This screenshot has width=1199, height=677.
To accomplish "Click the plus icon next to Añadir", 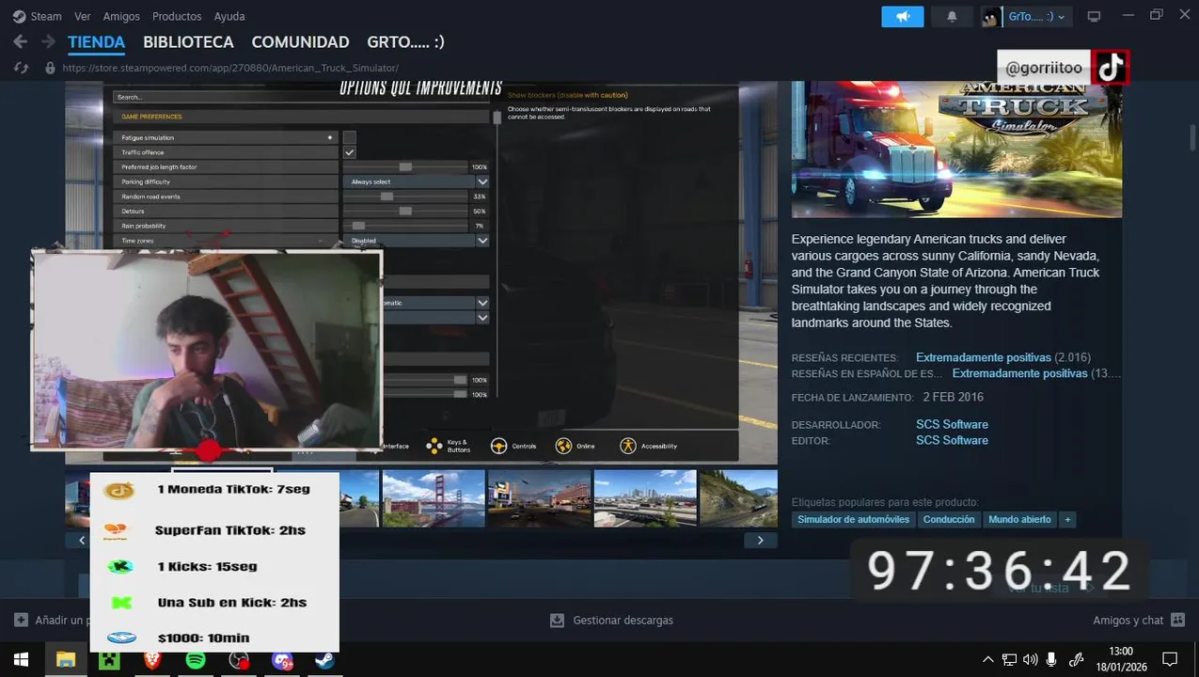I will [21, 621].
